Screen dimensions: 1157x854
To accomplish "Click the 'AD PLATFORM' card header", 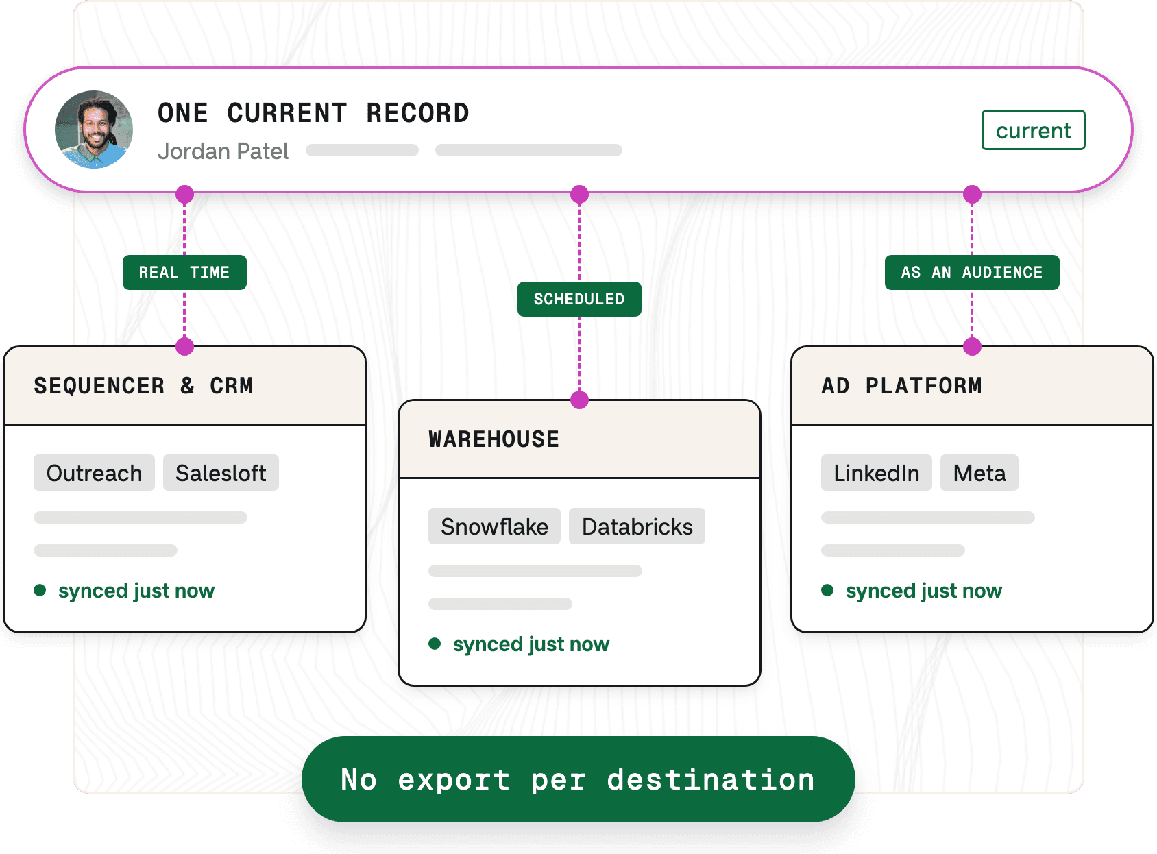I will point(972,386).
